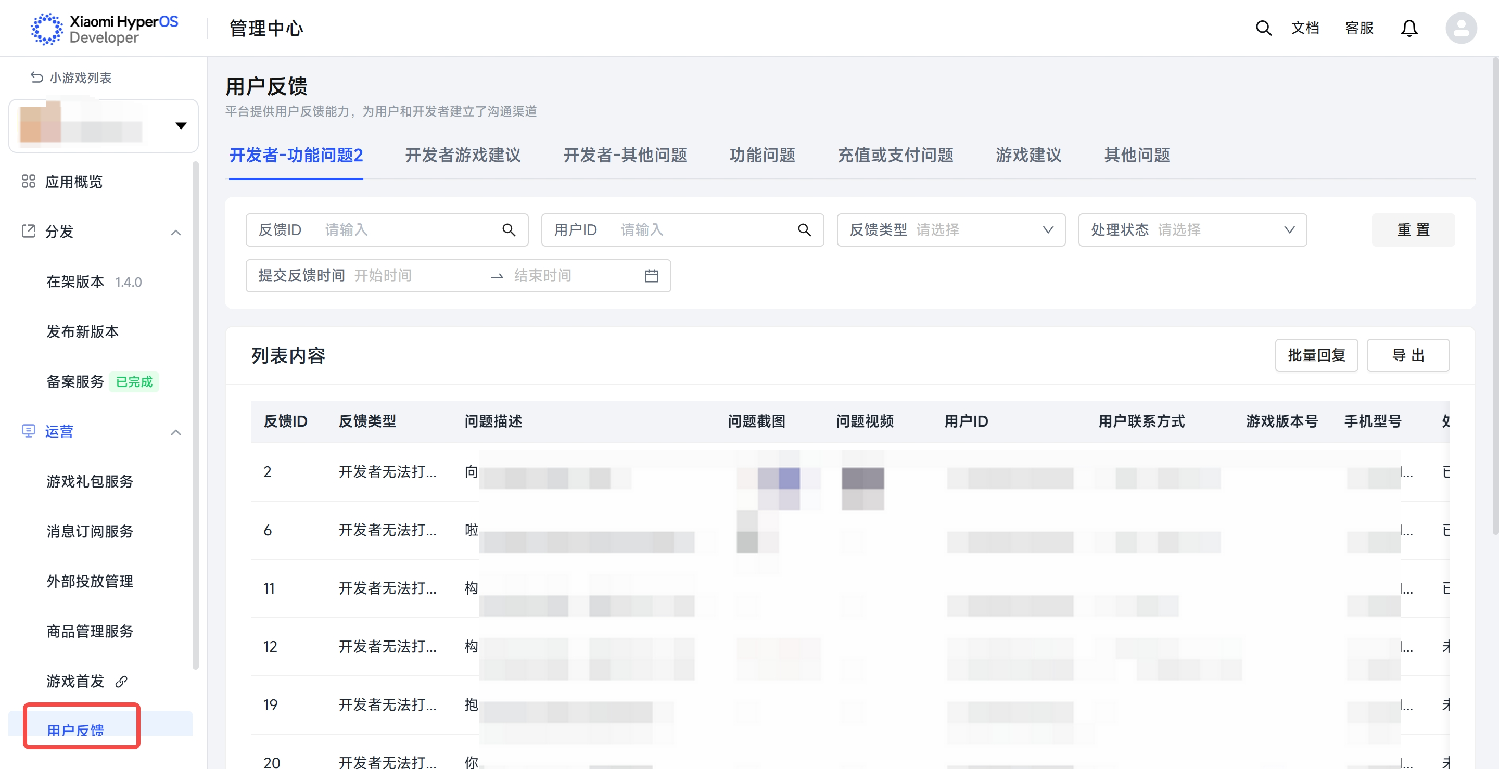Open 用户反馈 in sidebar
The image size is (1499, 769).
pos(75,730)
